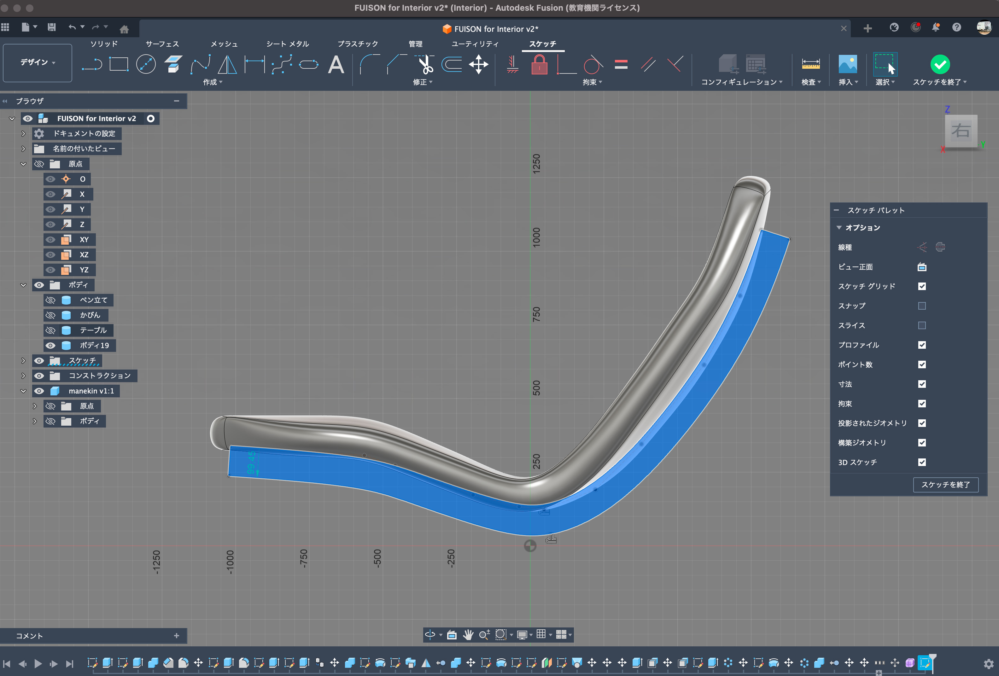Switch to the シート メタル tab
The width and height of the screenshot is (999, 676).
(x=287, y=44)
